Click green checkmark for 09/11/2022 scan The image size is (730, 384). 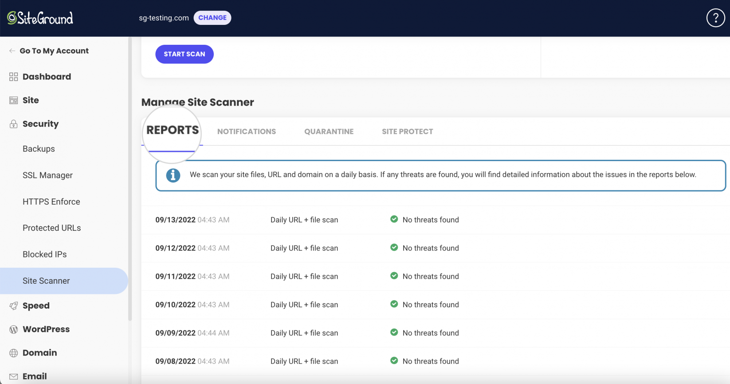pos(394,276)
